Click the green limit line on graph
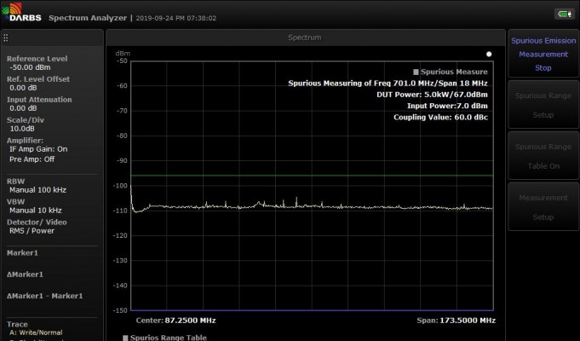This screenshot has width=580, height=341. (x=312, y=175)
